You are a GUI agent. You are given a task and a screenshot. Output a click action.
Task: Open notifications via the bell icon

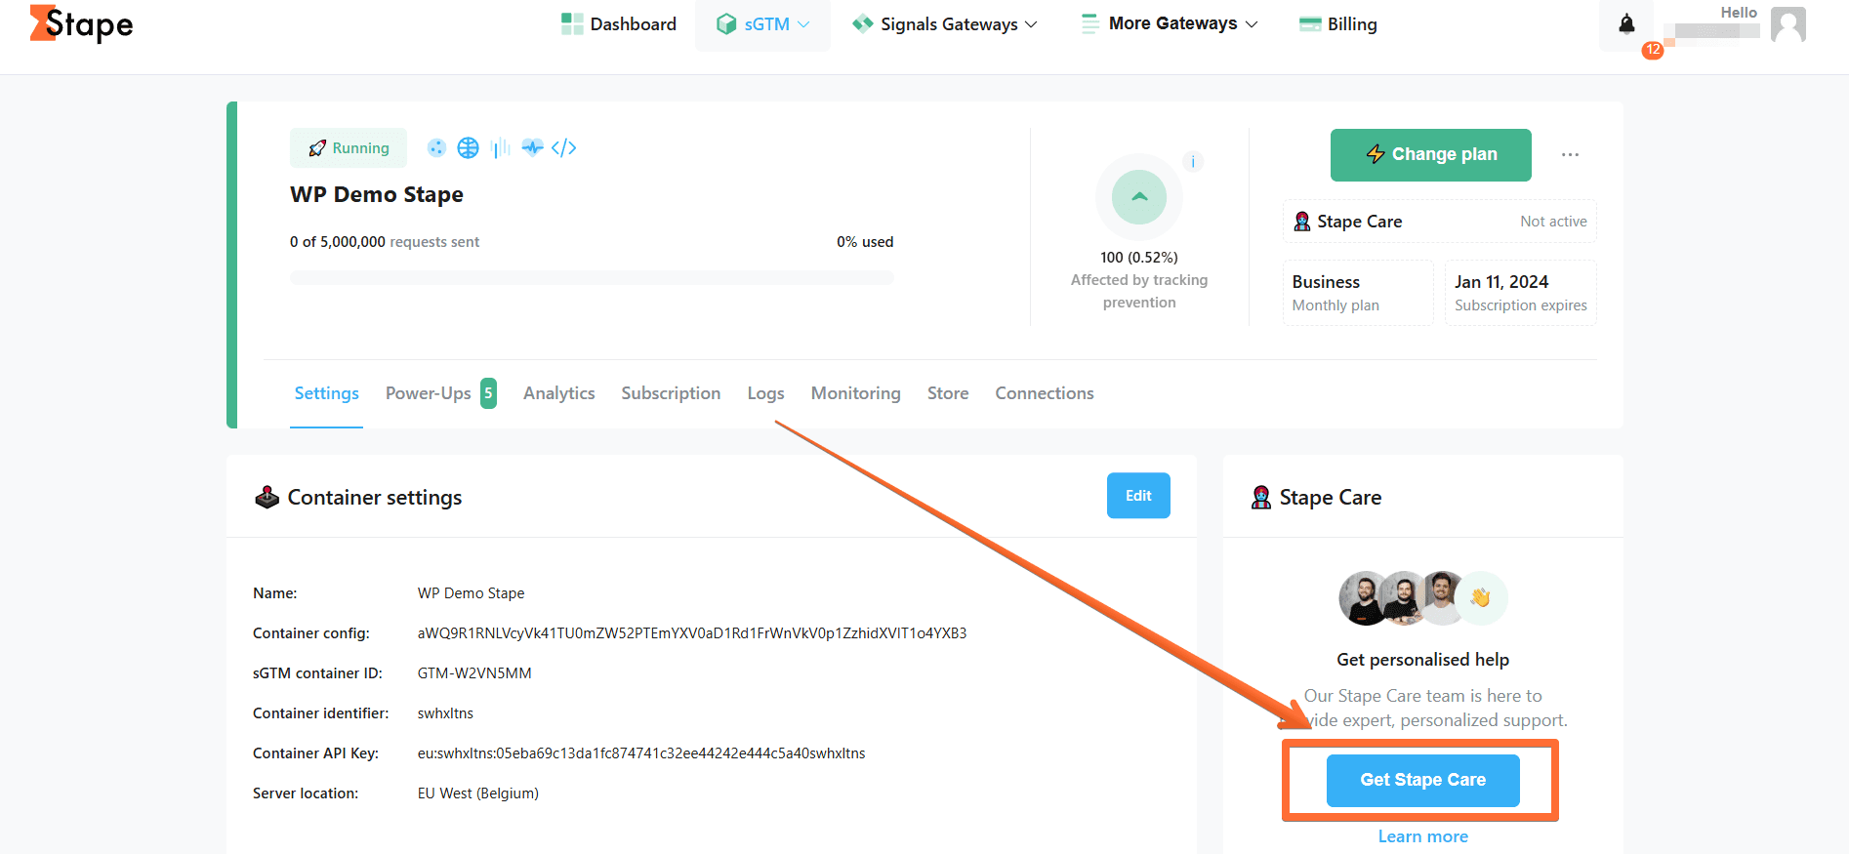pyautogui.click(x=1626, y=24)
